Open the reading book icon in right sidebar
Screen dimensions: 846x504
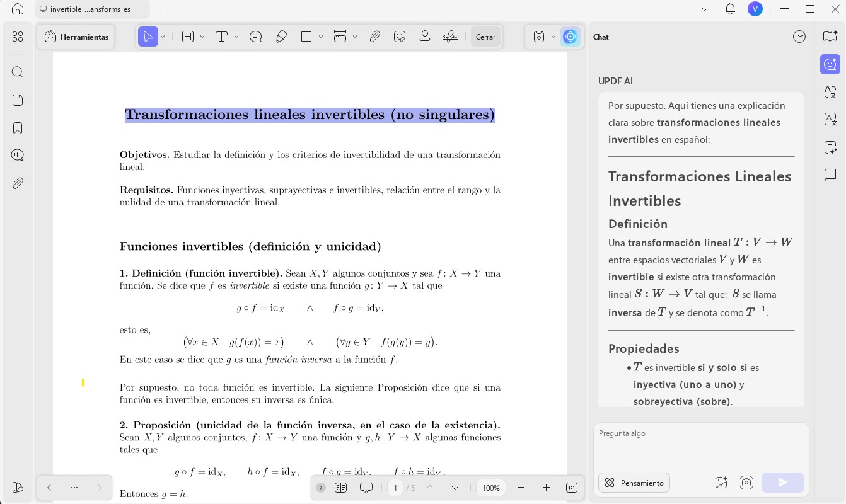[x=830, y=175]
